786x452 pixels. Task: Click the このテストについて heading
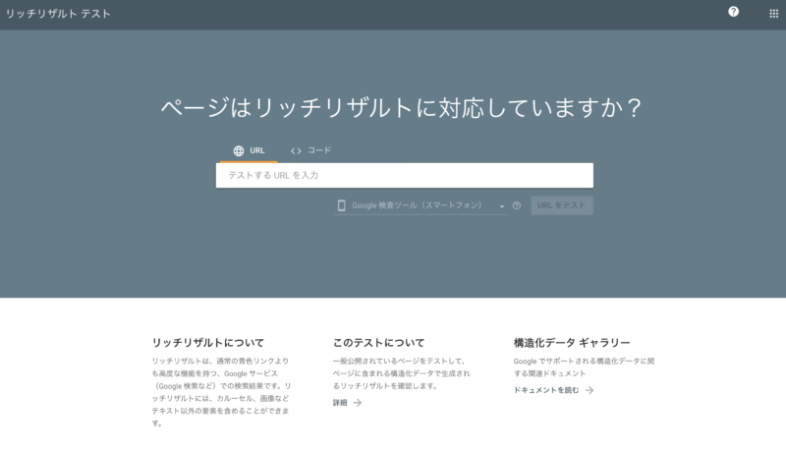pos(378,343)
